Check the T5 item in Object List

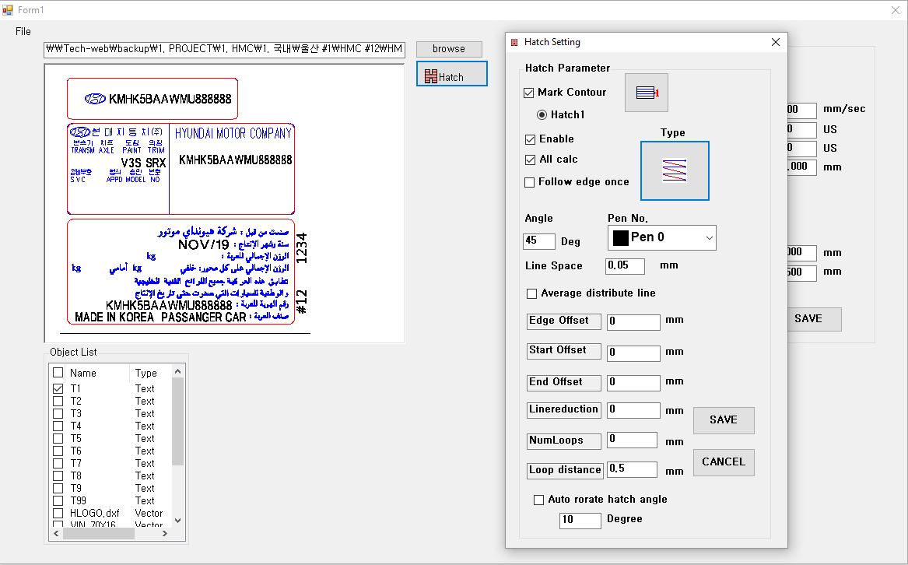pos(58,438)
